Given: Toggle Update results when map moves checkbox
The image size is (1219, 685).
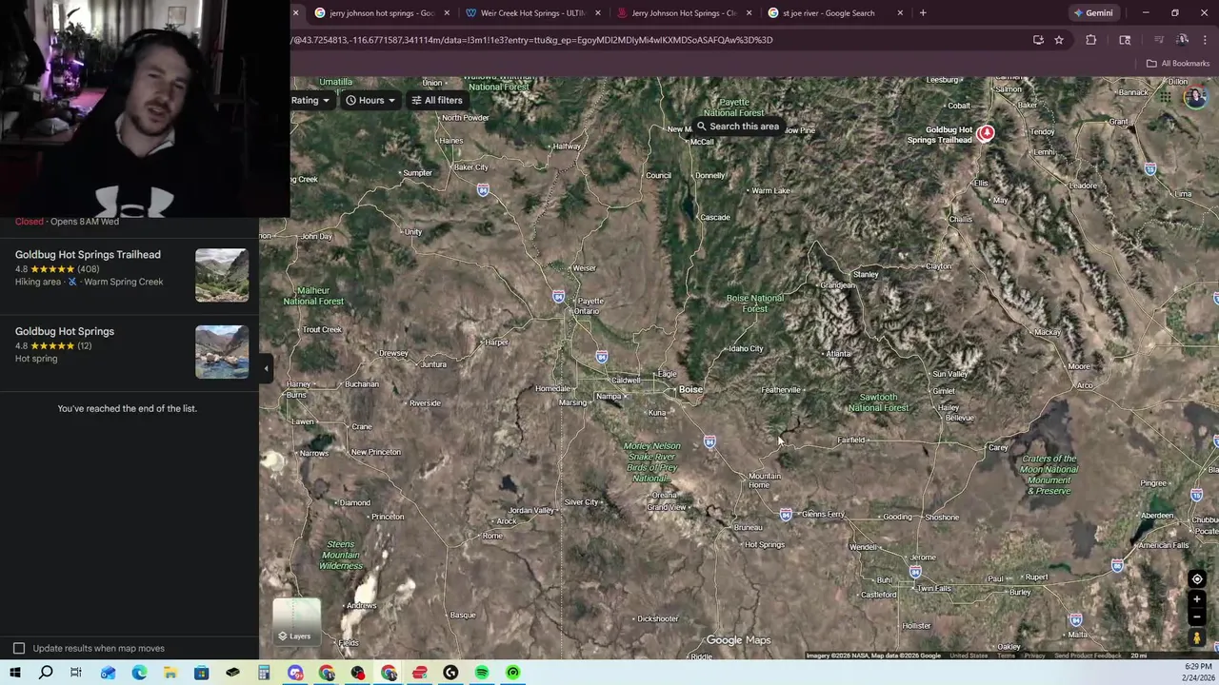Looking at the screenshot, I should [19, 648].
